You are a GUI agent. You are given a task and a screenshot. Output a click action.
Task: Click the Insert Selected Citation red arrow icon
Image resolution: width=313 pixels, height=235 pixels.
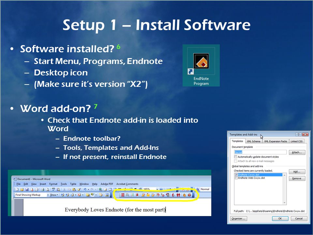pyautogui.click(x=137, y=195)
